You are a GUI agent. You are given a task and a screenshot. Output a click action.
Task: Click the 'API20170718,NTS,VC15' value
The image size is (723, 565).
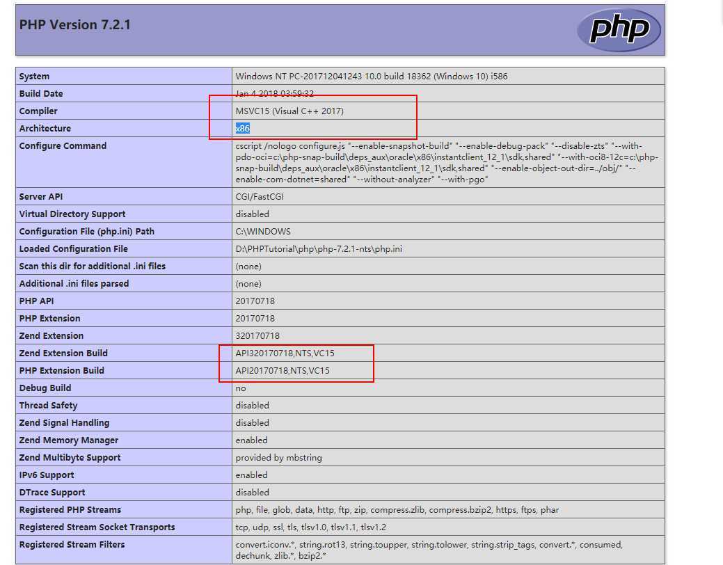[283, 370]
